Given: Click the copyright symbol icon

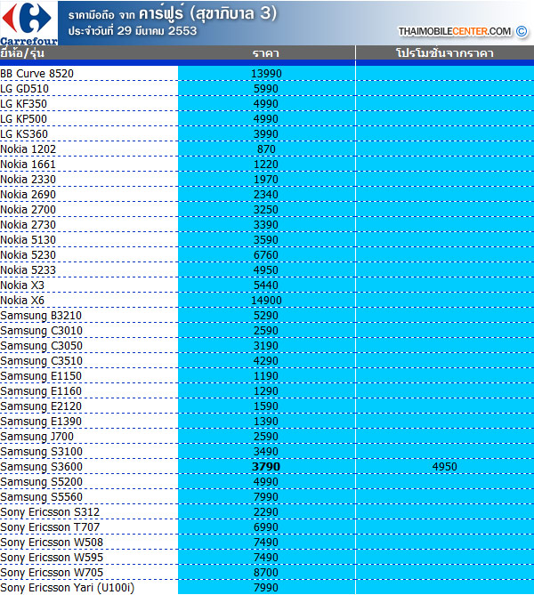Looking at the screenshot, I should 522,31.
